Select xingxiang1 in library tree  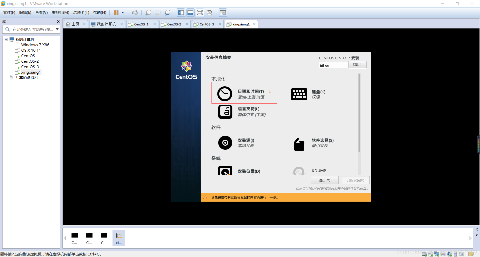(31, 72)
